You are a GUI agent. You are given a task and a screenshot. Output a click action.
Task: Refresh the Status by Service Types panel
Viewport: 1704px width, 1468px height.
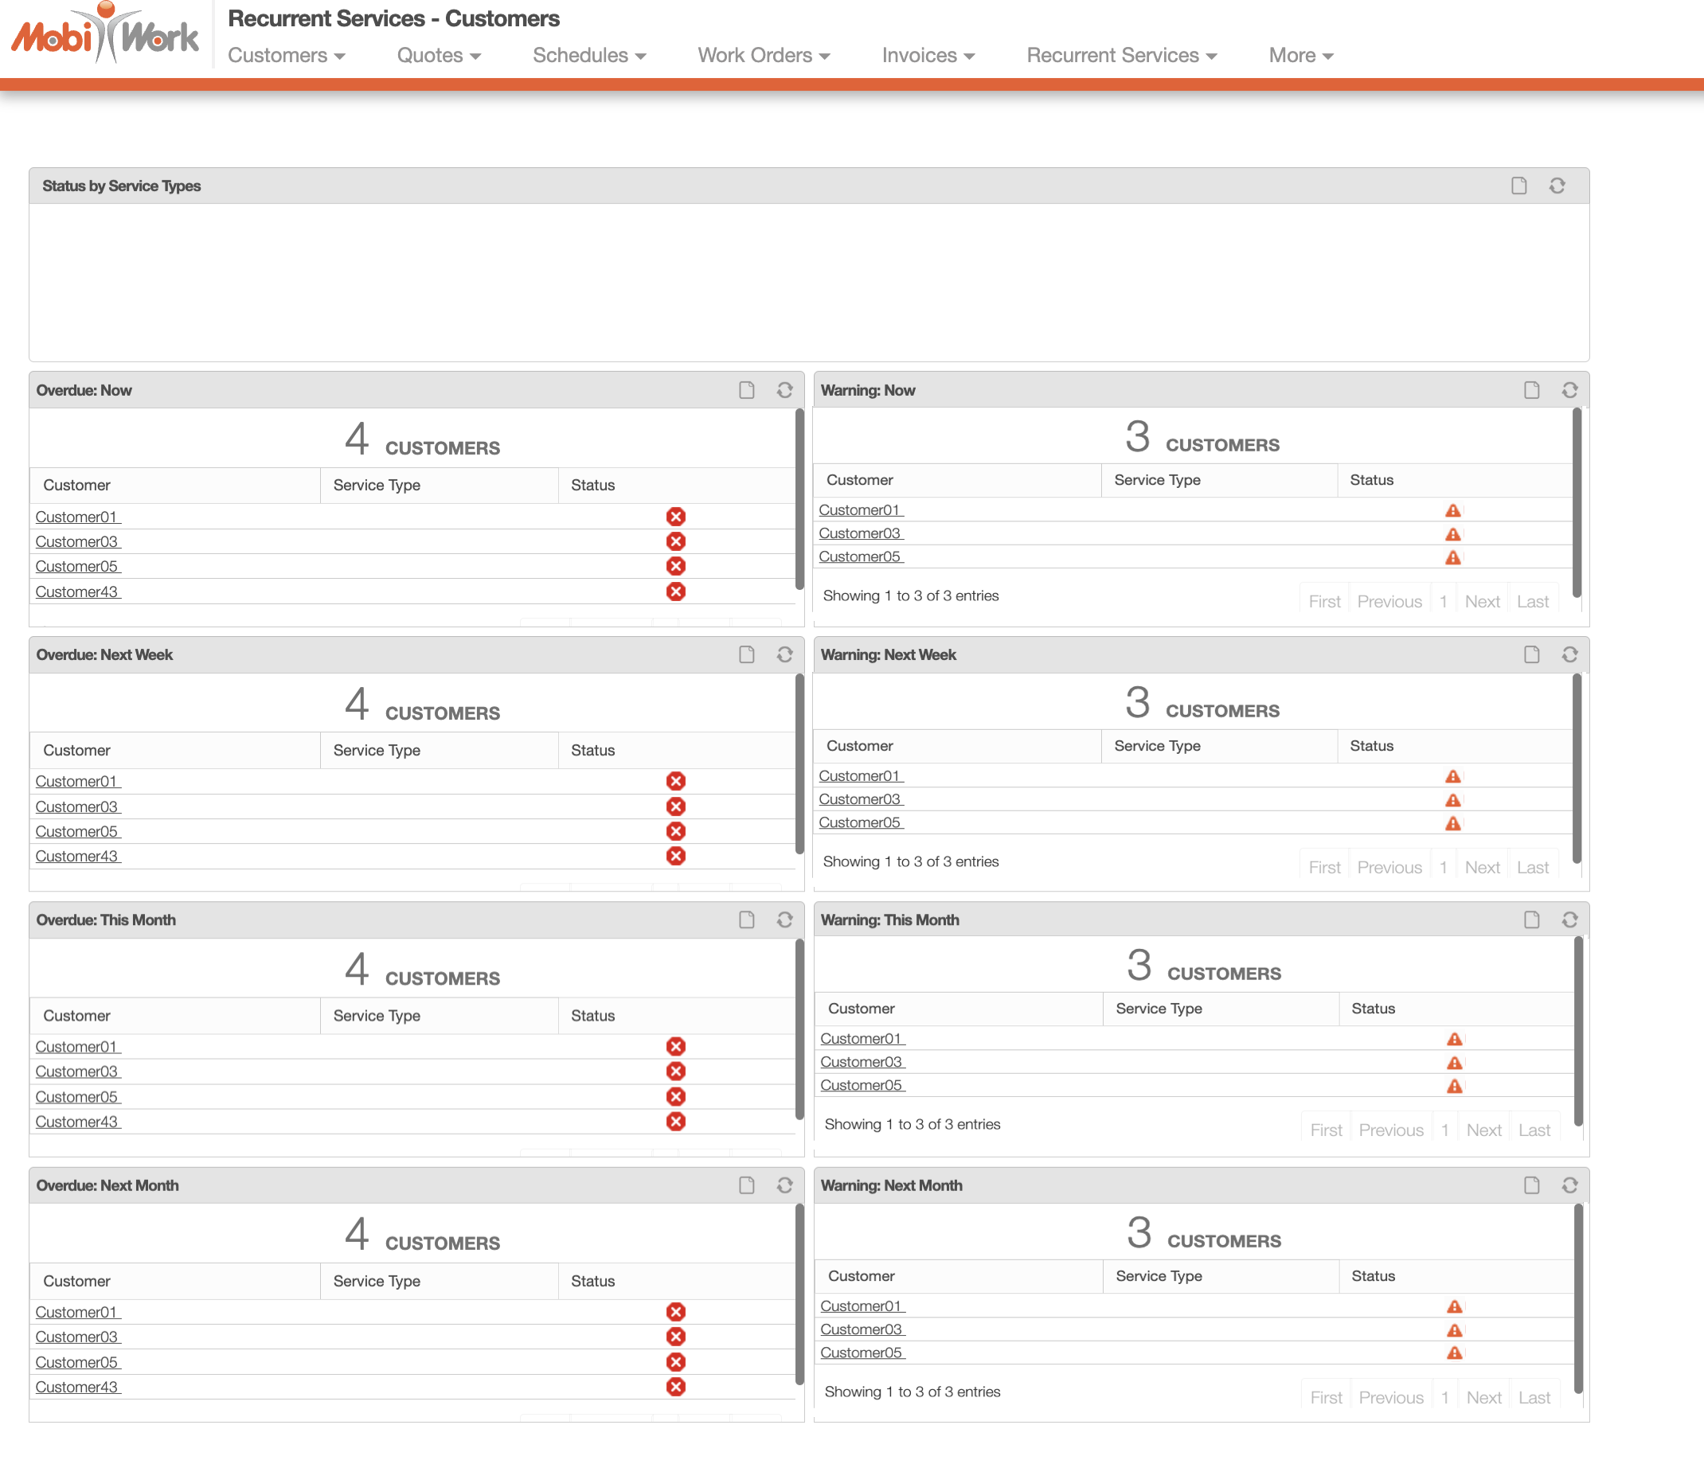(x=1557, y=185)
